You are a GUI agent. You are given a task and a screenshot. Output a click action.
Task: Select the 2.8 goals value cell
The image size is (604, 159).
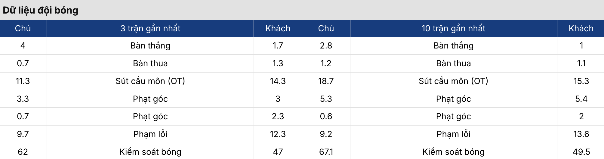(x=326, y=45)
